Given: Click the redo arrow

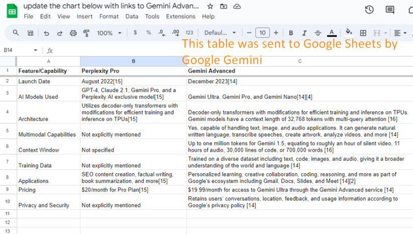Looking at the screenshot, I should 60,33.
